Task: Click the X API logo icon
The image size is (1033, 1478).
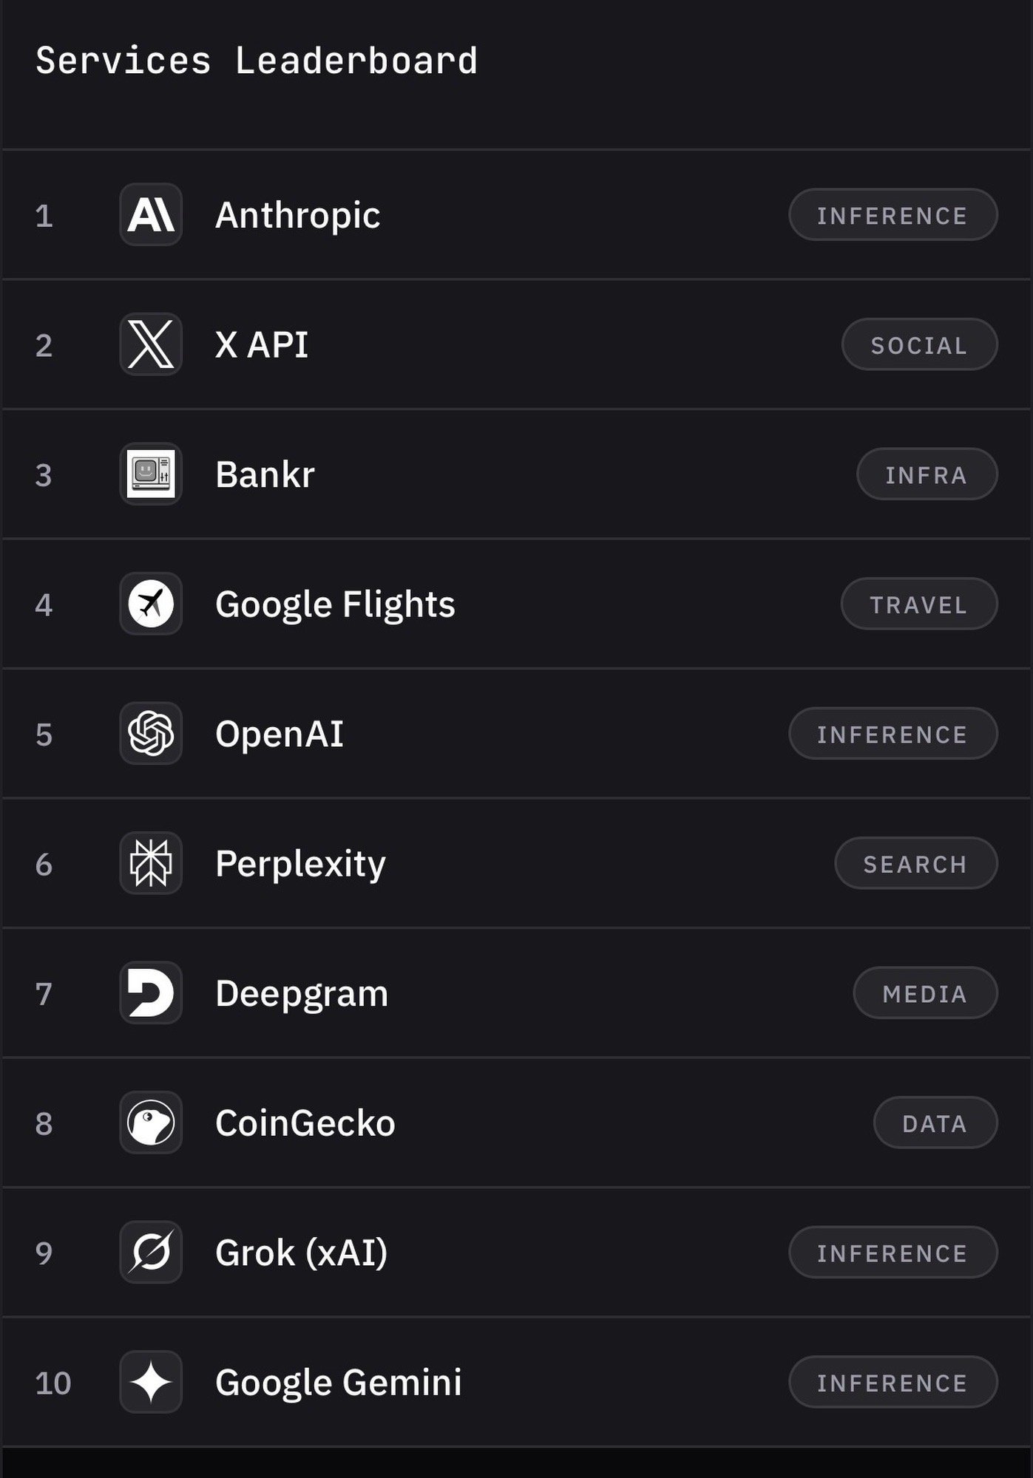Action: click(x=151, y=344)
